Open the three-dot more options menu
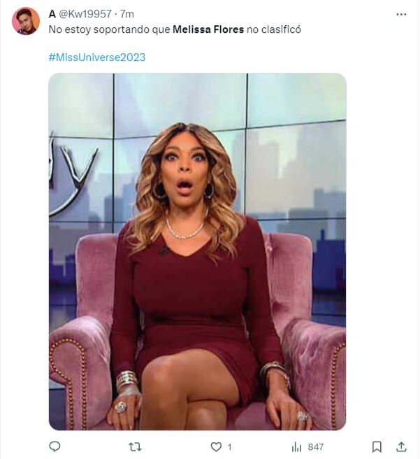 click(x=401, y=14)
